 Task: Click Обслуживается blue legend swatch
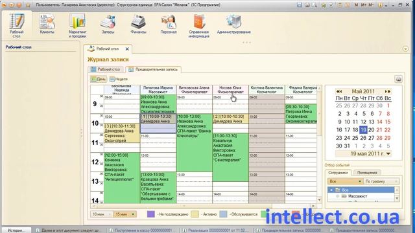point(223,214)
